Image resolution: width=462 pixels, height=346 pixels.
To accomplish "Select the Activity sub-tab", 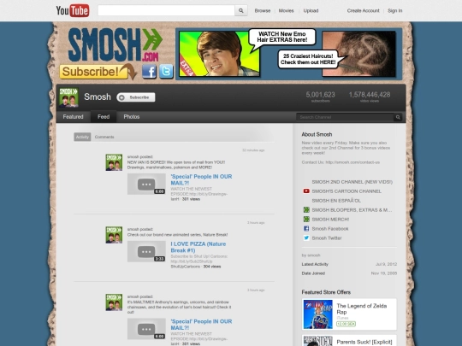I will pyautogui.click(x=82, y=137).
